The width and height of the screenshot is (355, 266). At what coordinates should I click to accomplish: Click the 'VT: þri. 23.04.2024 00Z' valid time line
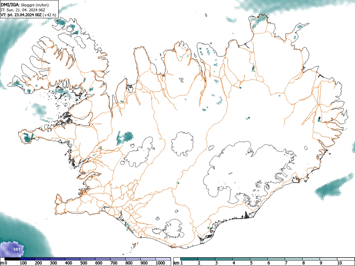28,15
